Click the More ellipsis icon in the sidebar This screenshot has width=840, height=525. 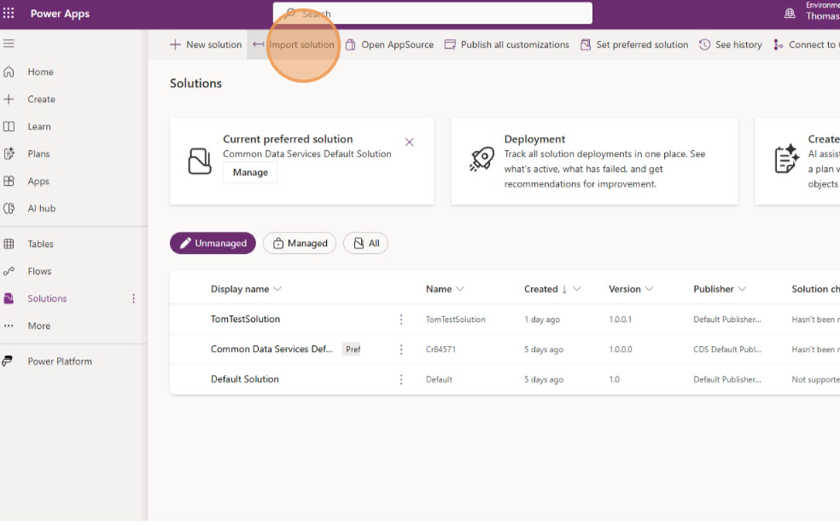click(9, 326)
